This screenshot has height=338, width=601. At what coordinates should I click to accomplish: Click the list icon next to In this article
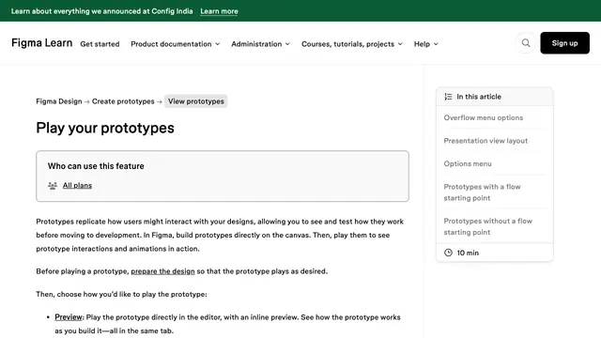point(448,97)
